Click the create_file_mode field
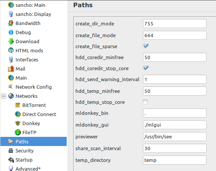The height and width of the screenshot is (171, 216). point(175,35)
